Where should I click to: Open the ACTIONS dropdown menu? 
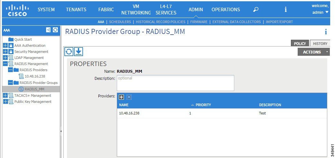tap(314, 52)
